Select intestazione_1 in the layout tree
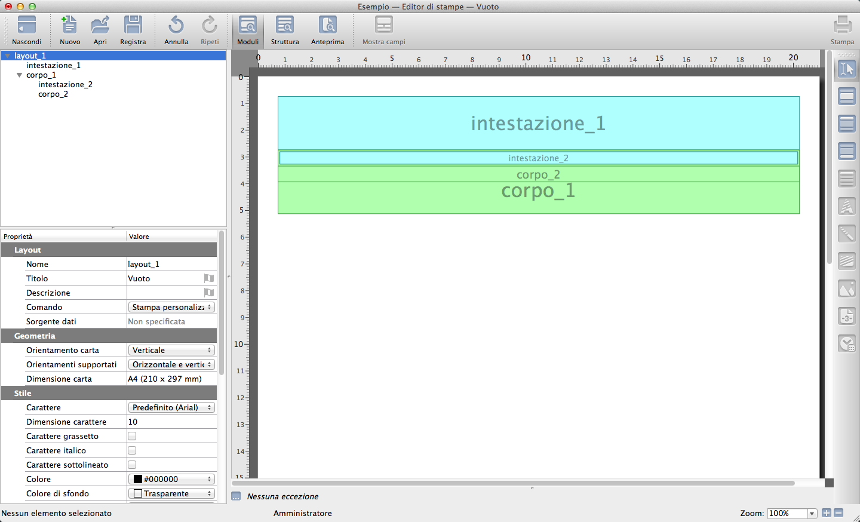Viewport: 860px width, 522px height. (x=53, y=66)
